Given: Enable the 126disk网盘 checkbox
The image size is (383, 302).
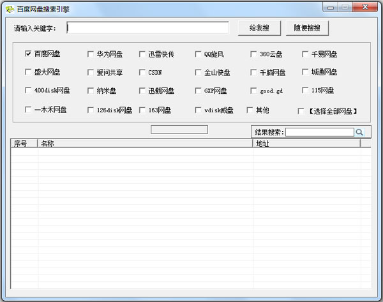Looking at the screenshot, I should coord(91,110).
